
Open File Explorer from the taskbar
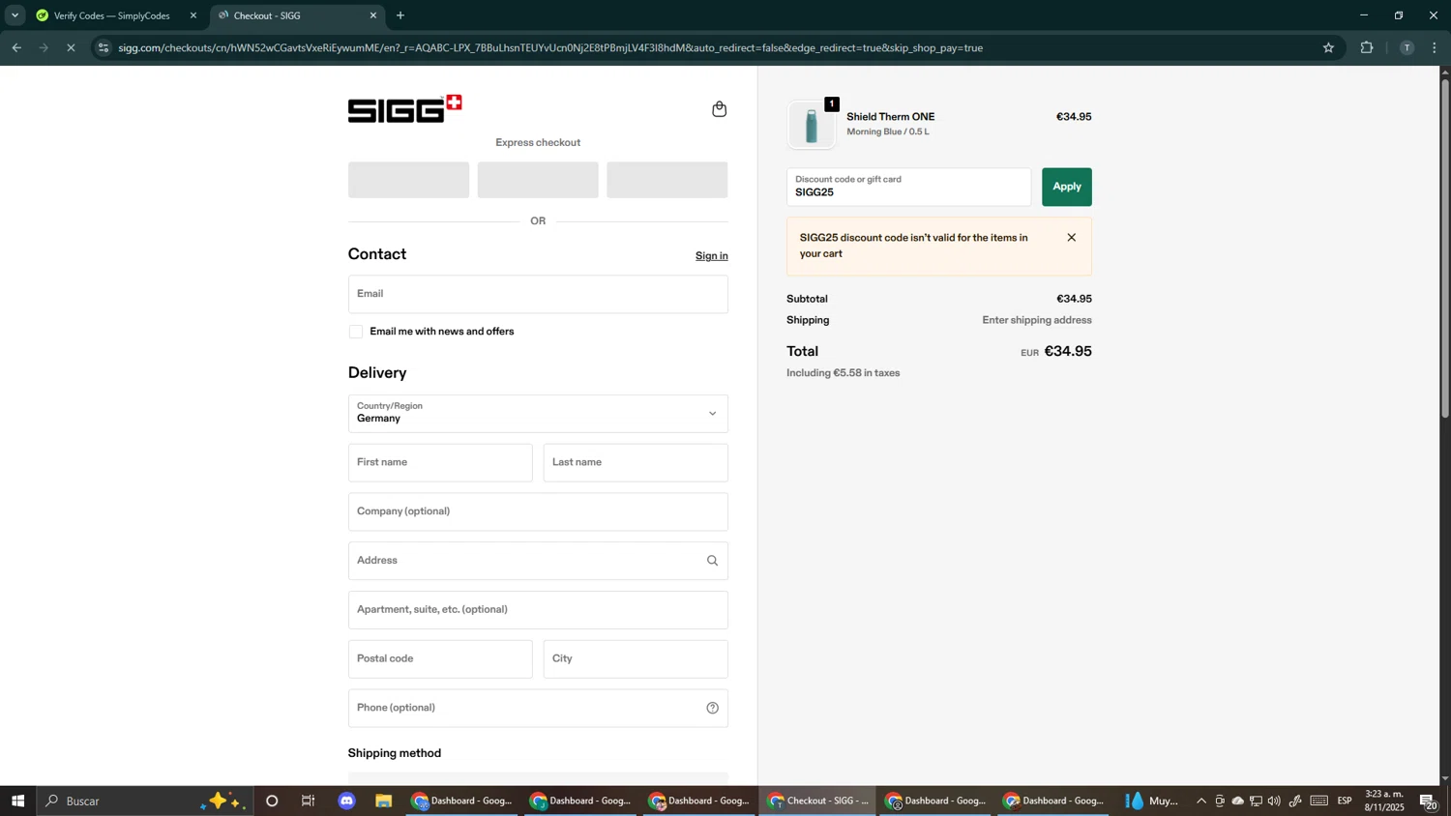pos(384,801)
